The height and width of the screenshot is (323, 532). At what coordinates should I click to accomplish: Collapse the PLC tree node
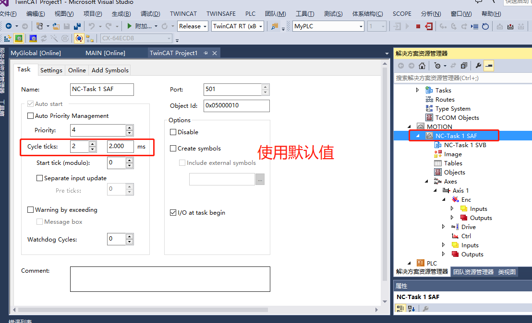tap(409, 263)
